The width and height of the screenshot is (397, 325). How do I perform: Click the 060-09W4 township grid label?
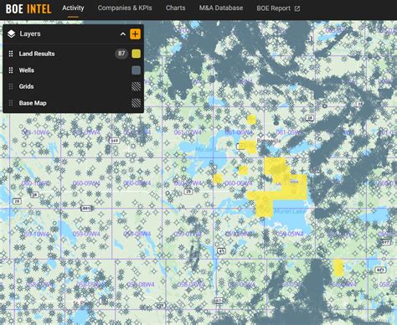86,183
